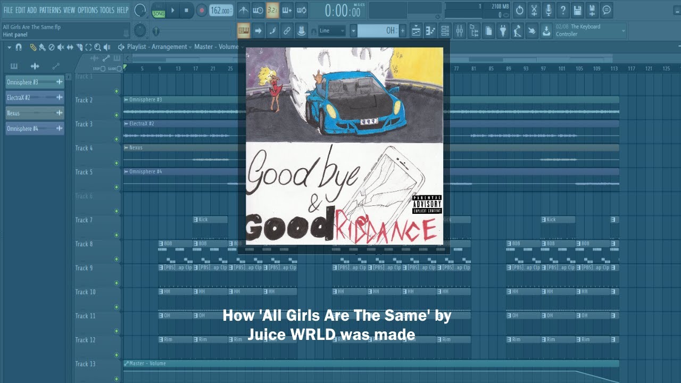Mute Track 8 using its green dot
681x383 pixels.
(117, 259)
